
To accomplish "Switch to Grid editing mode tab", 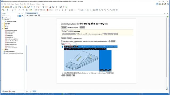I will pos(31,91).
